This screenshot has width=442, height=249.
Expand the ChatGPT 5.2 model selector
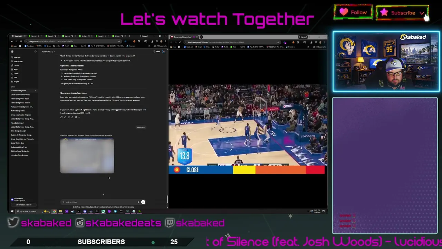point(48,52)
